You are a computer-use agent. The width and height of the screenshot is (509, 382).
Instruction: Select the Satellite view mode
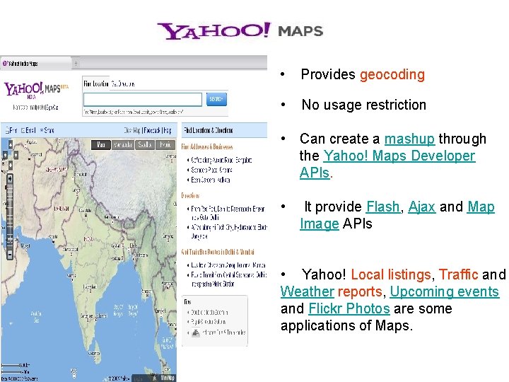144,145
